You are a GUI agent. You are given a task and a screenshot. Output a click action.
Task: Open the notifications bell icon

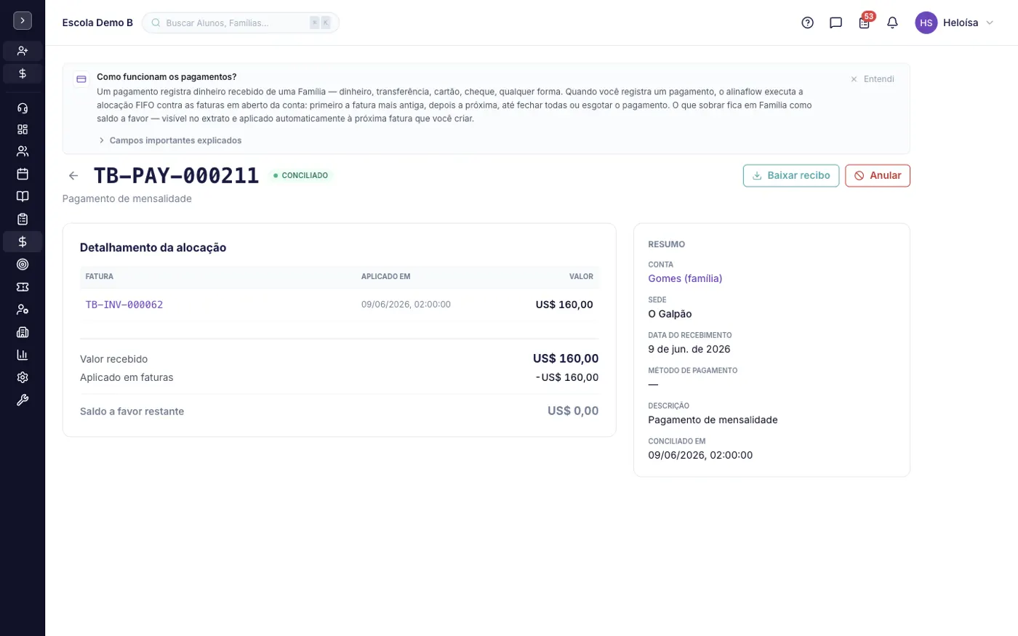click(892, 23)
